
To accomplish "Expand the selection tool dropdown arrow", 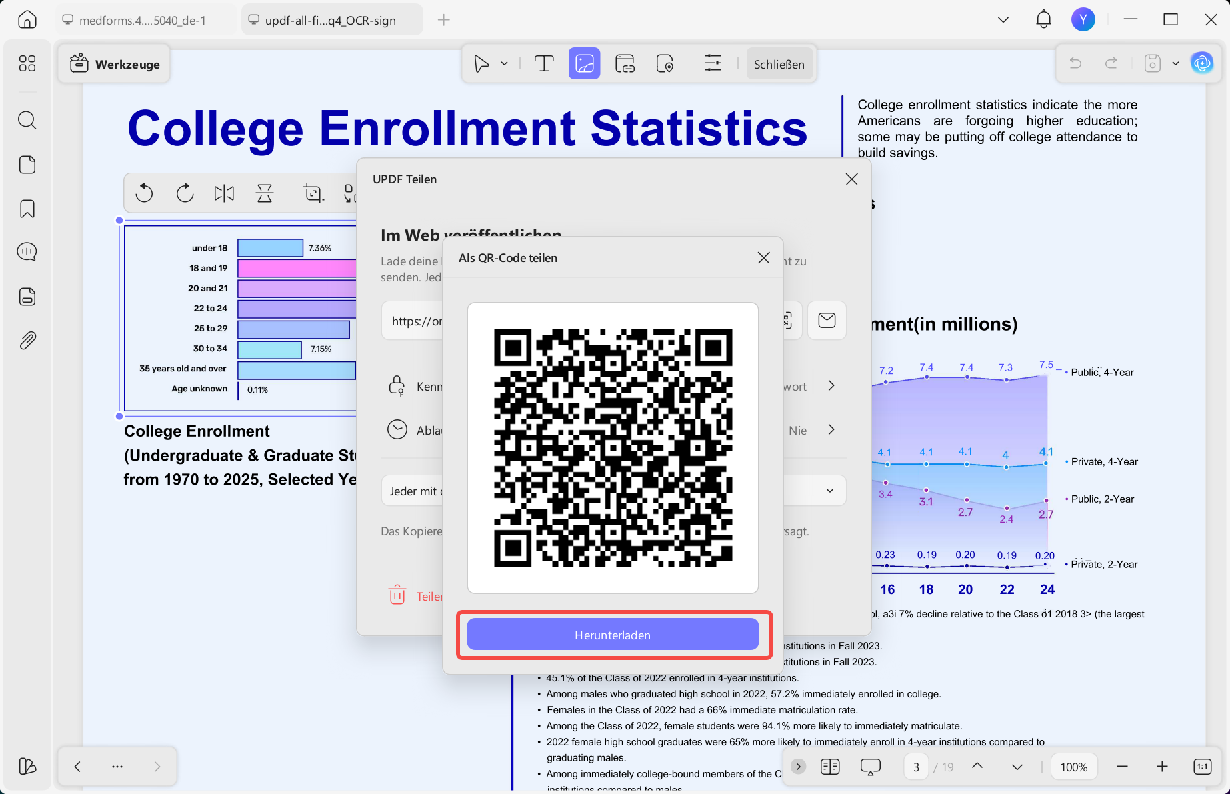I will [x=505, y=64].
